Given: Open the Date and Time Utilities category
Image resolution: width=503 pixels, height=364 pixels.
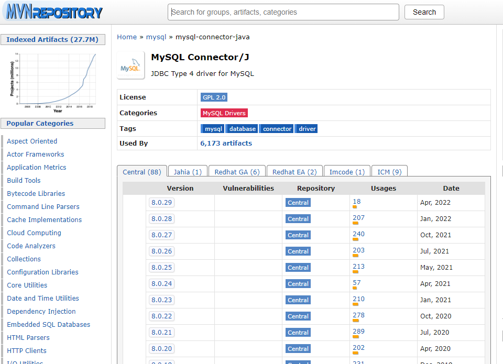Looking at the screenshot, I should (43, 298).
